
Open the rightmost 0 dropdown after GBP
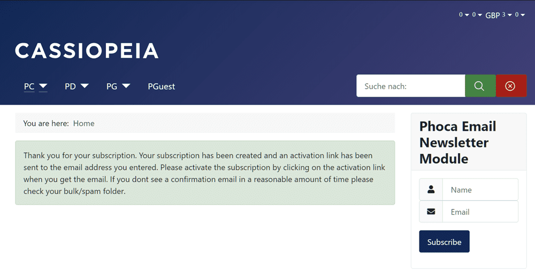(x=520, y=15)
